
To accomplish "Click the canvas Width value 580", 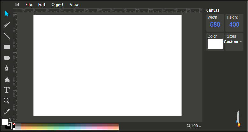I will click(x=215, y=24).
